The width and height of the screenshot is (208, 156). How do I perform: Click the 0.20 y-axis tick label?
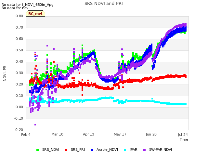pyautogui.click(x=19, y=84)
